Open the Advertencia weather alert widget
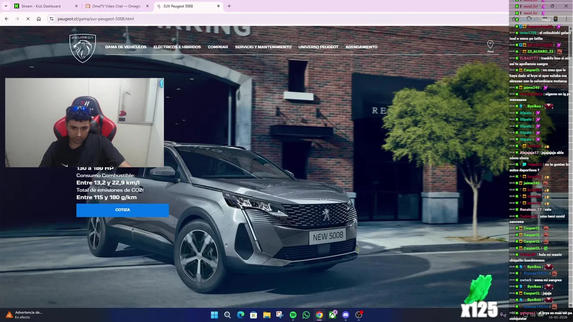Screen dimensions: 573x322 tap(23, 315)
